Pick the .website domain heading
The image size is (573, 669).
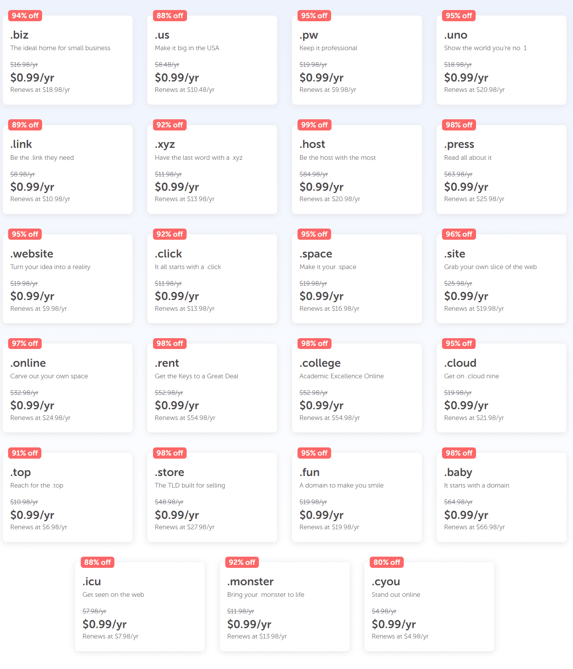click(32, 254)
